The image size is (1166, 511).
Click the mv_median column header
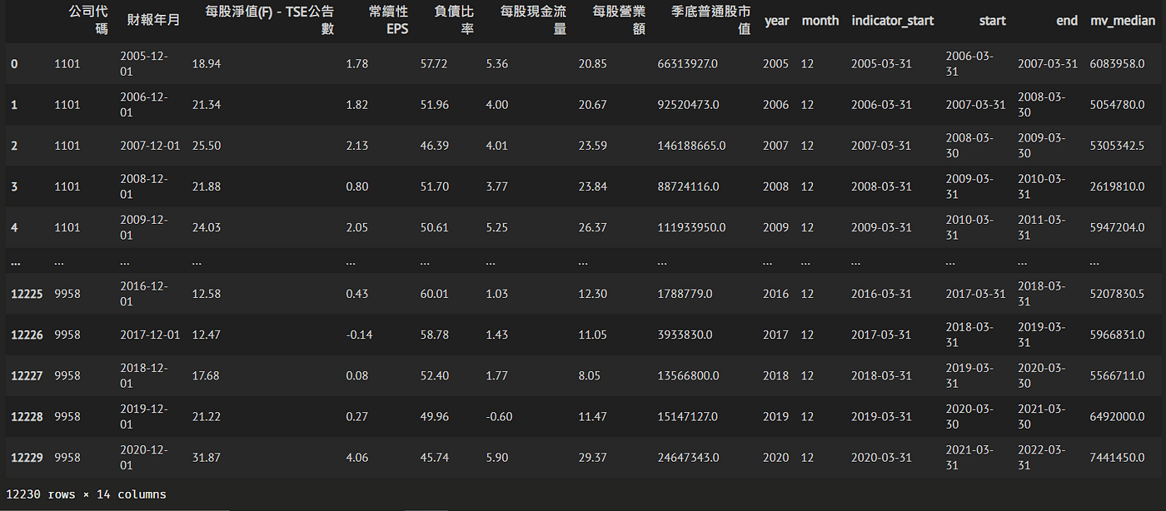tap(1122, 21)
